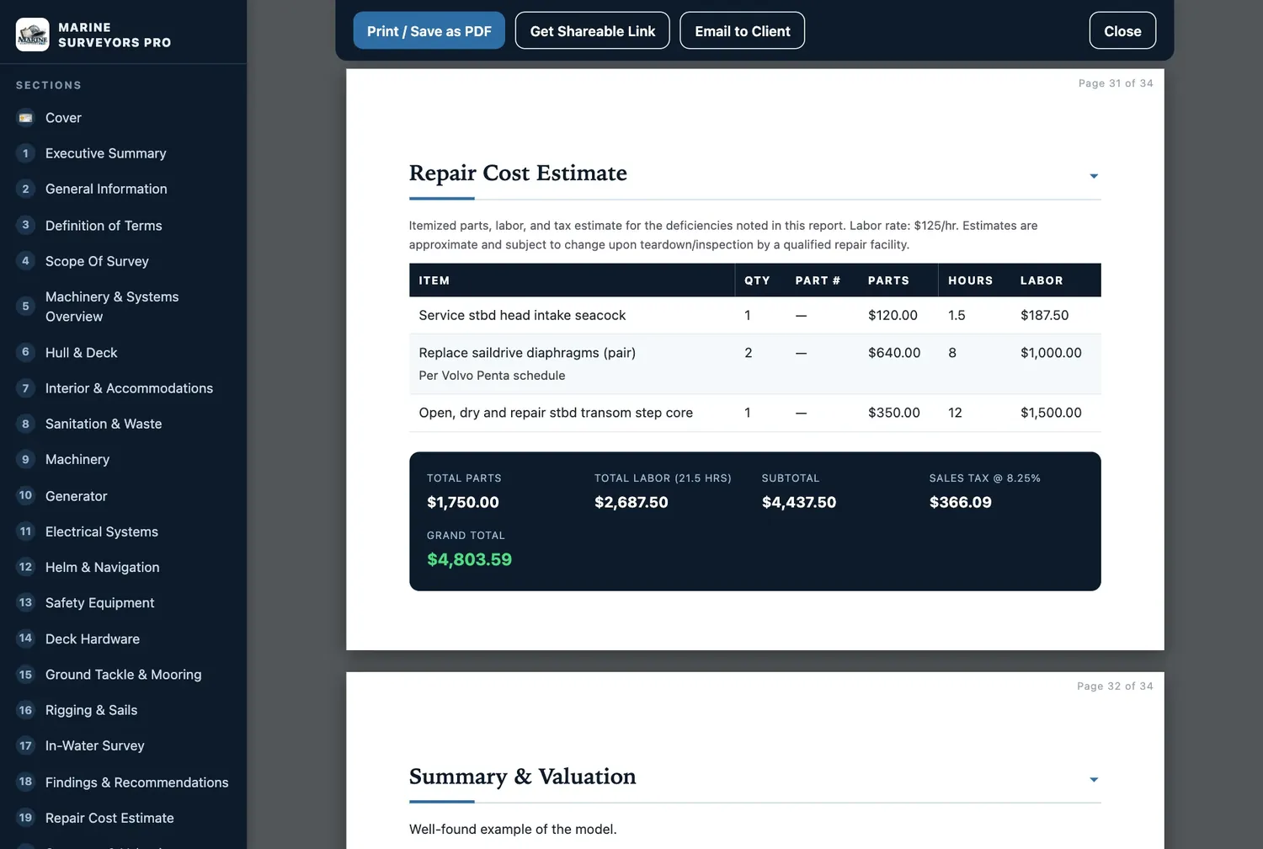Screen dimensions: 1263x849
Task: Click the $120.00 parts cell
Action: (x=893, y=315)
